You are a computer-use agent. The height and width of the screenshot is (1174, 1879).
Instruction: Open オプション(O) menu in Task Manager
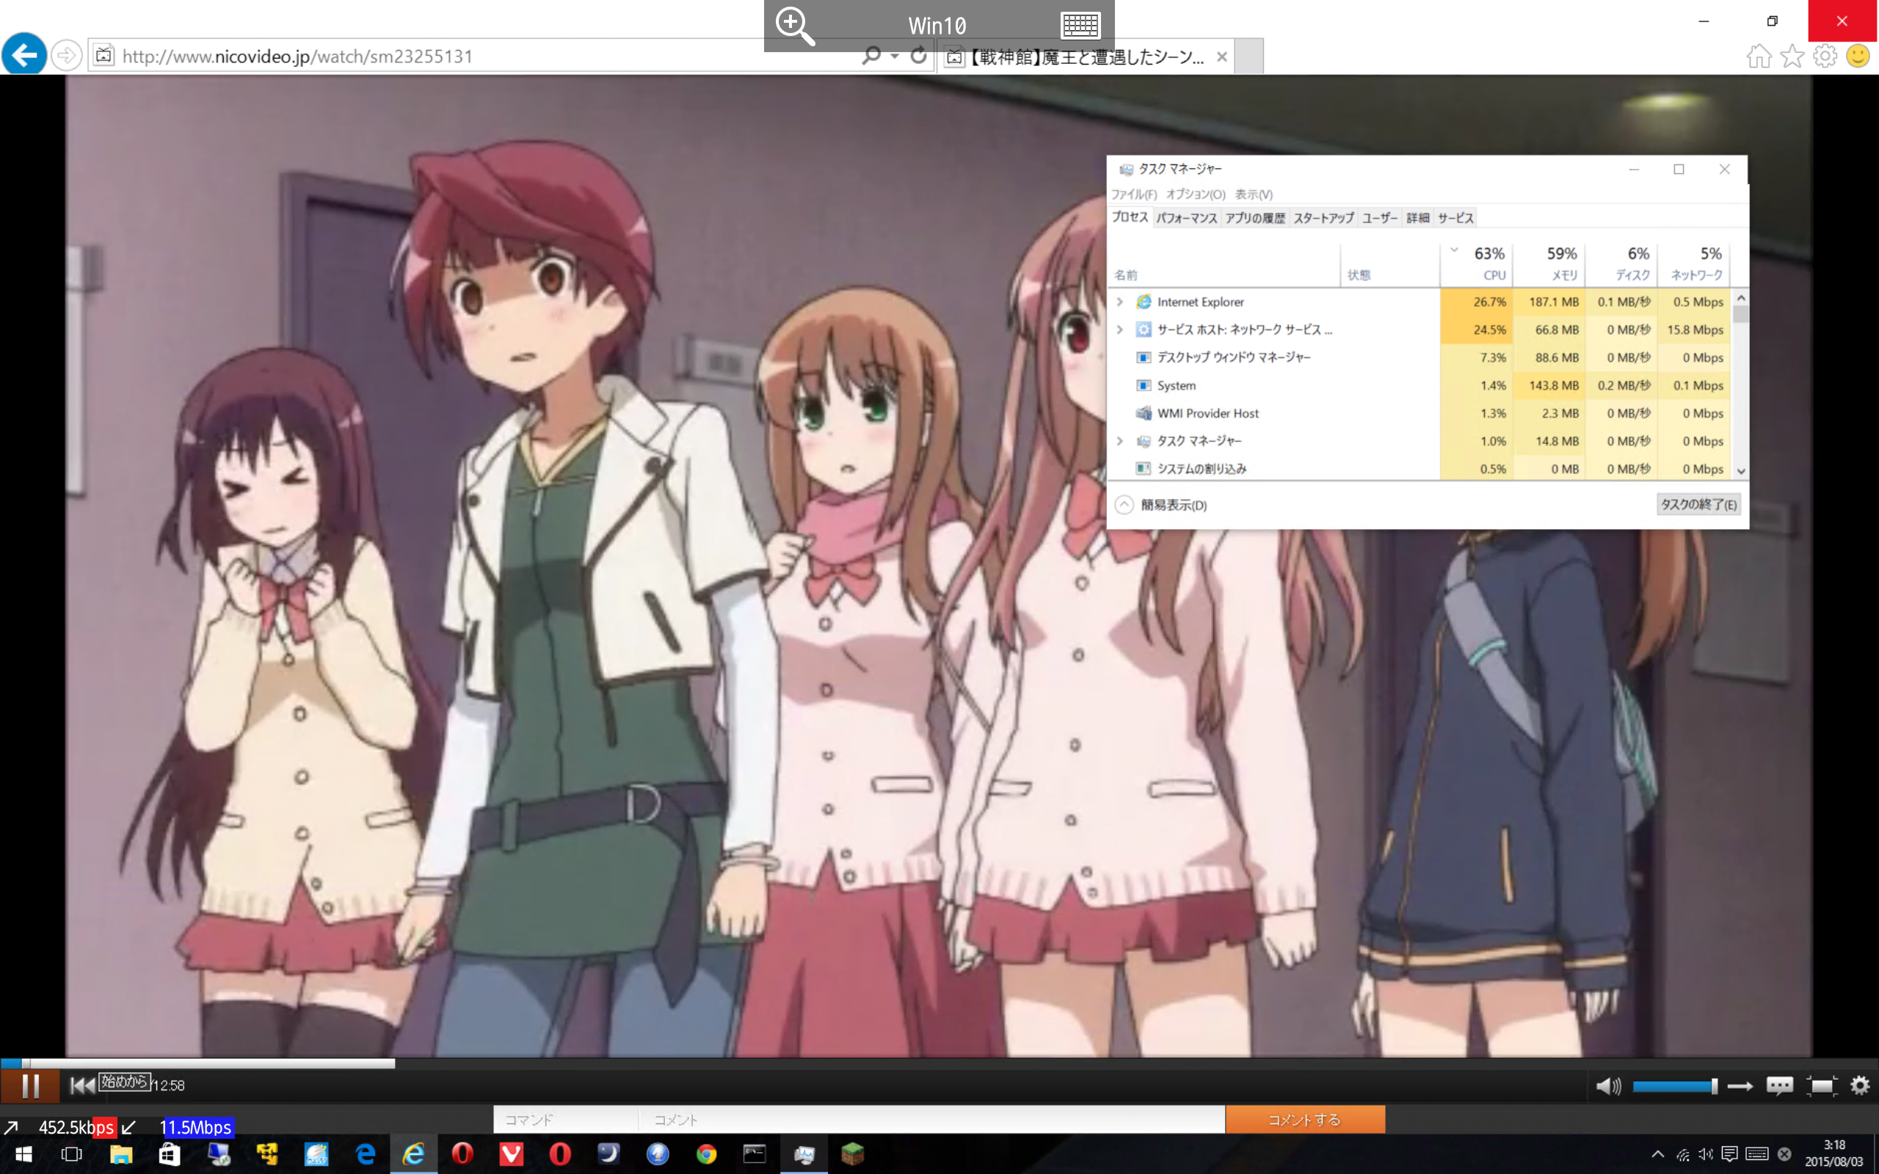click(1196, 194)
